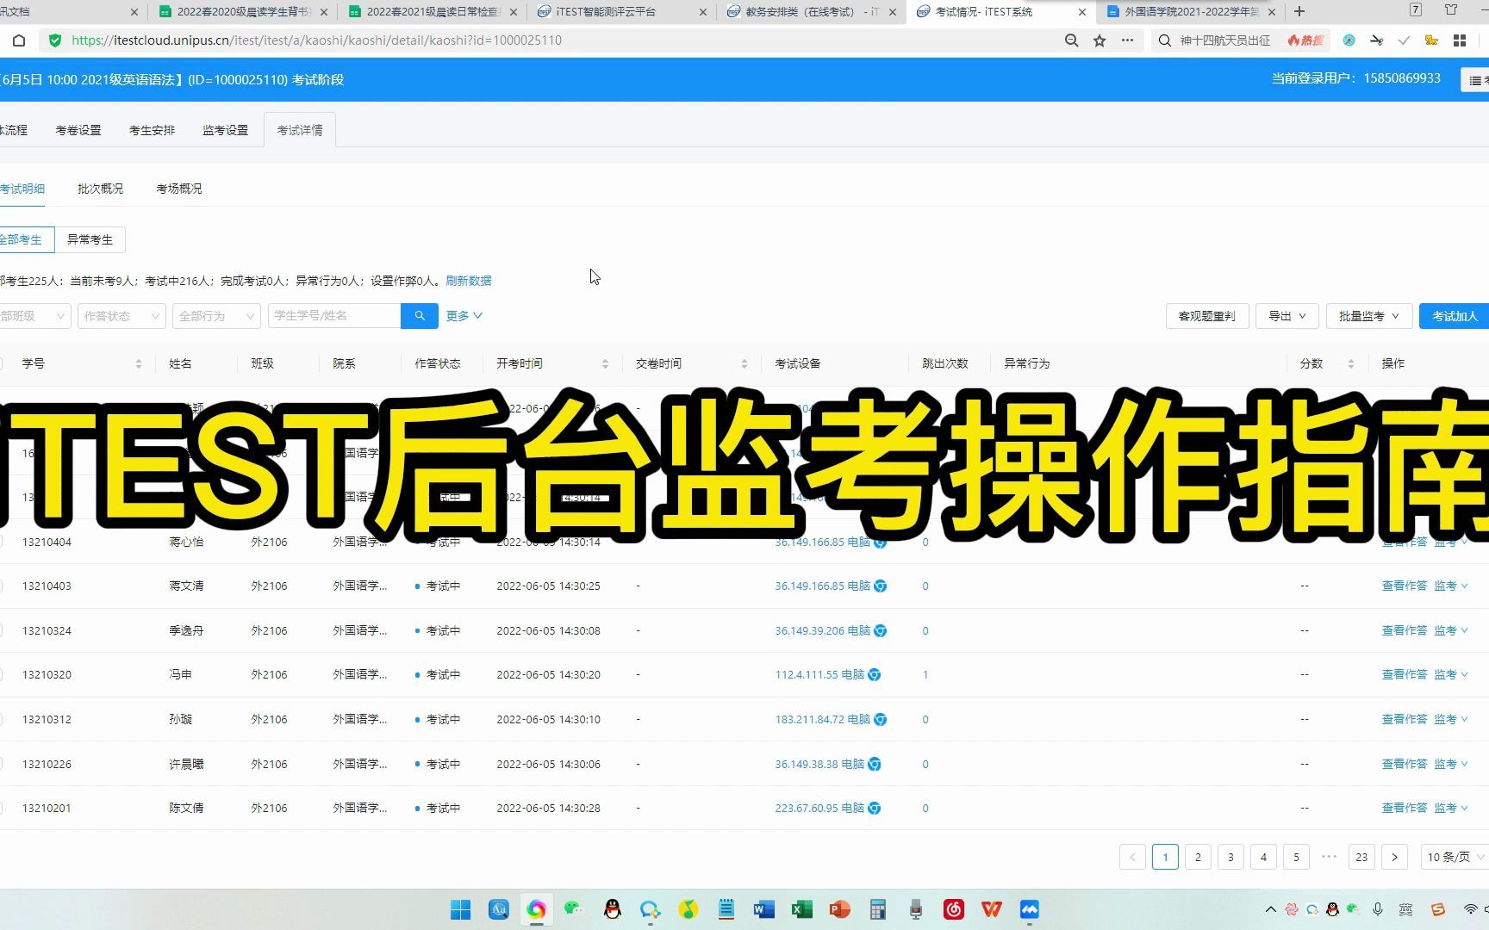
Task: Open 批量监考 dropdown
Action: (1368, 316)
